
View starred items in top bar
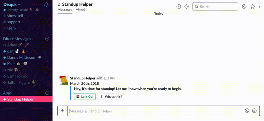253,7
